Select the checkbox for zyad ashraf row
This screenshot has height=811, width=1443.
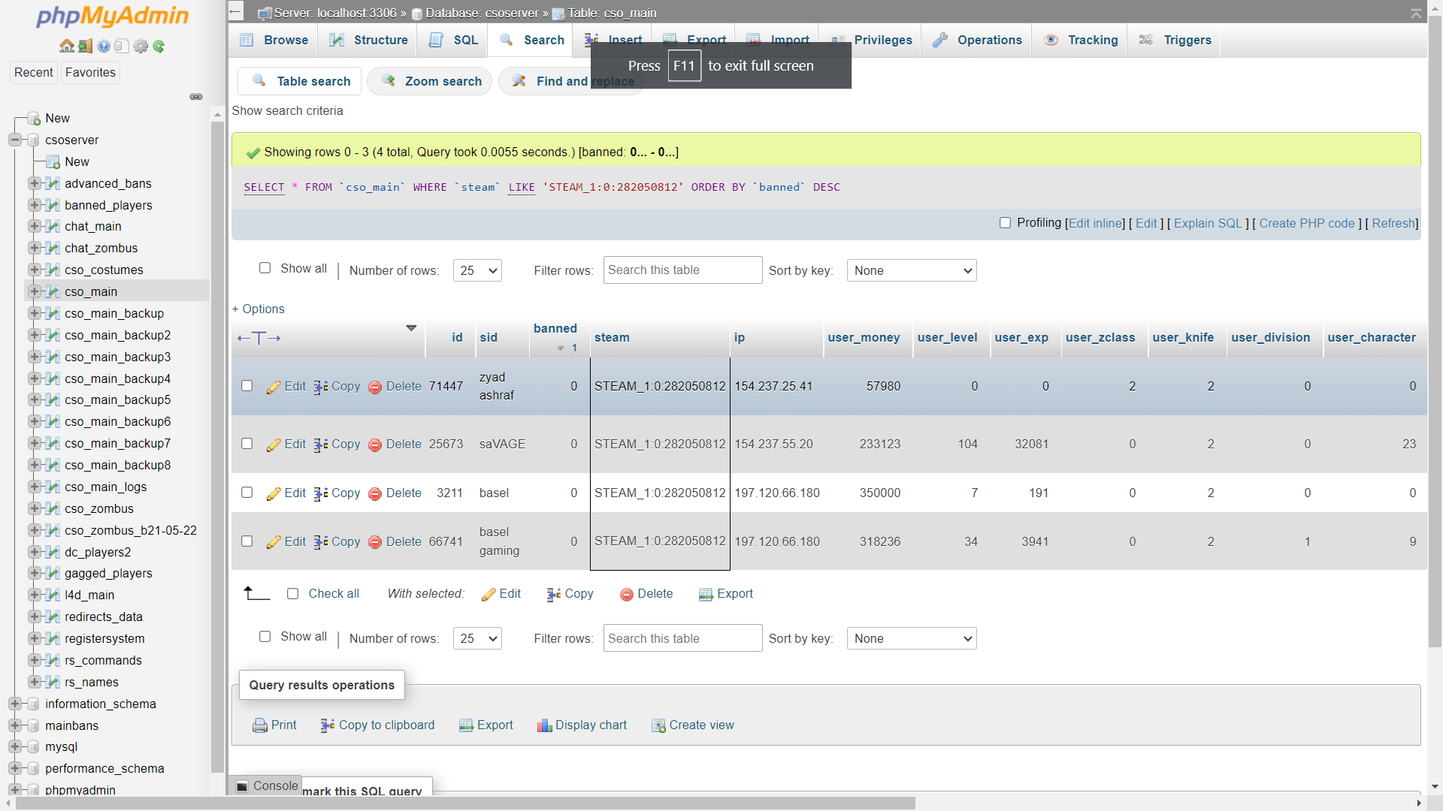(x=247, y=386)
